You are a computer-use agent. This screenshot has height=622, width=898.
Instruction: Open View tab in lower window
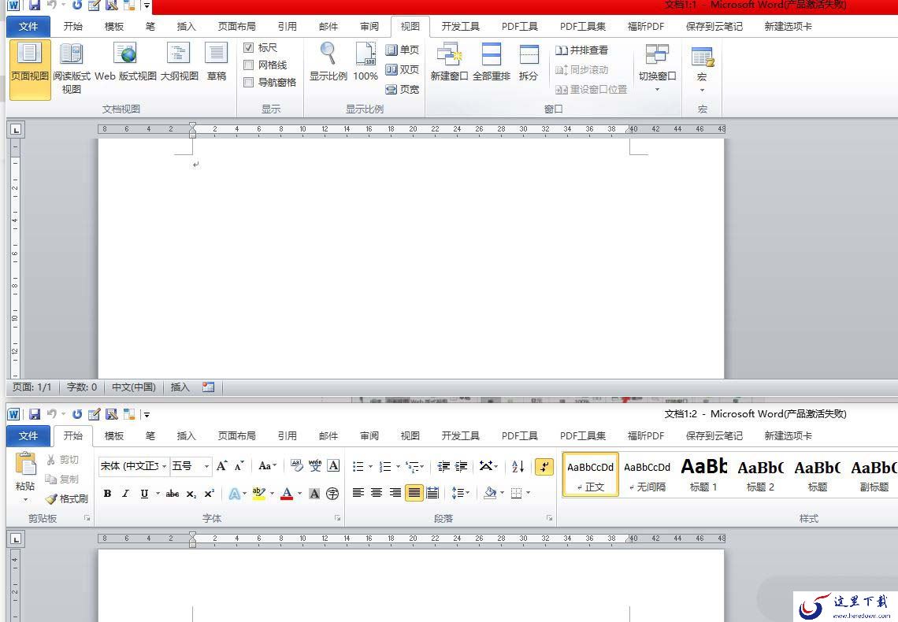pyautogui.click(x=410, y=436)
